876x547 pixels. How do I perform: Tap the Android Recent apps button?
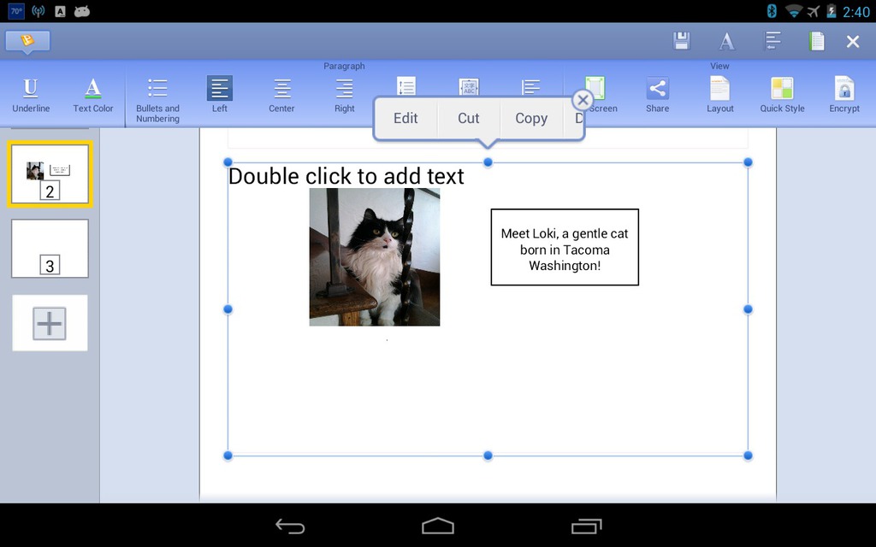(x=586, y=526)
